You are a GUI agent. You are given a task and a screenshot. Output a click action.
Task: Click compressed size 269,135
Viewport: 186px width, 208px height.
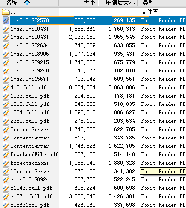(x=124, y=20)
